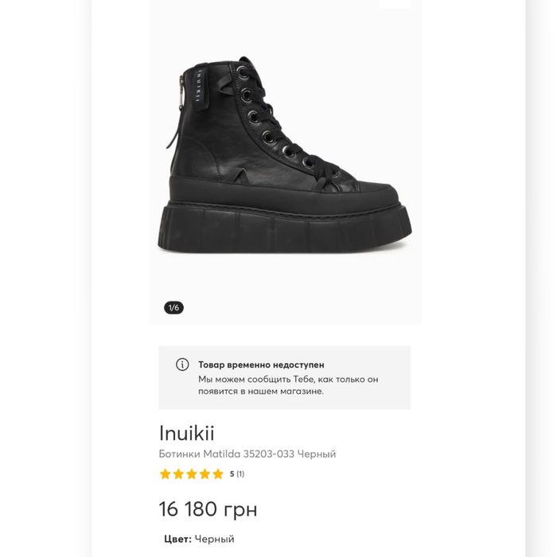Click the chunky platform sole in the photo
The height and width of the screenshot is (557, 557).
coord(285,231)
